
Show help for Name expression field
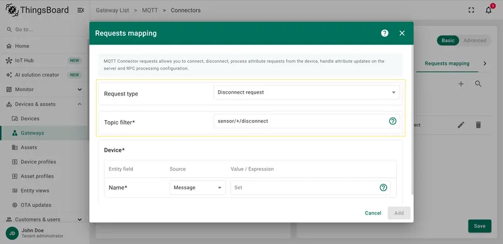click(x=384, y=187)
